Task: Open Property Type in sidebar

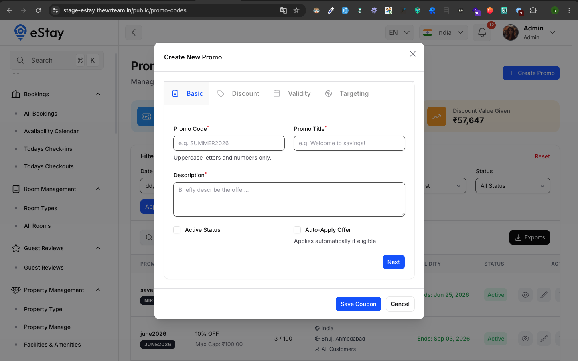Action: click(43, 309)
